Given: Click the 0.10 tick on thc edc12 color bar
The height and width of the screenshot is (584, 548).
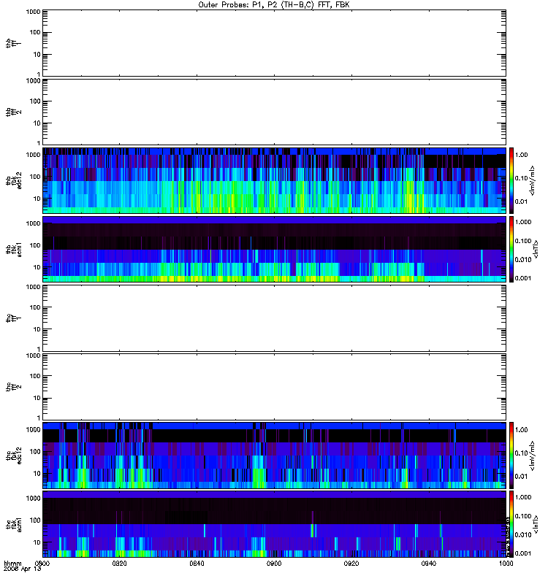Looking at the screenshot, I should click(521, 453).
